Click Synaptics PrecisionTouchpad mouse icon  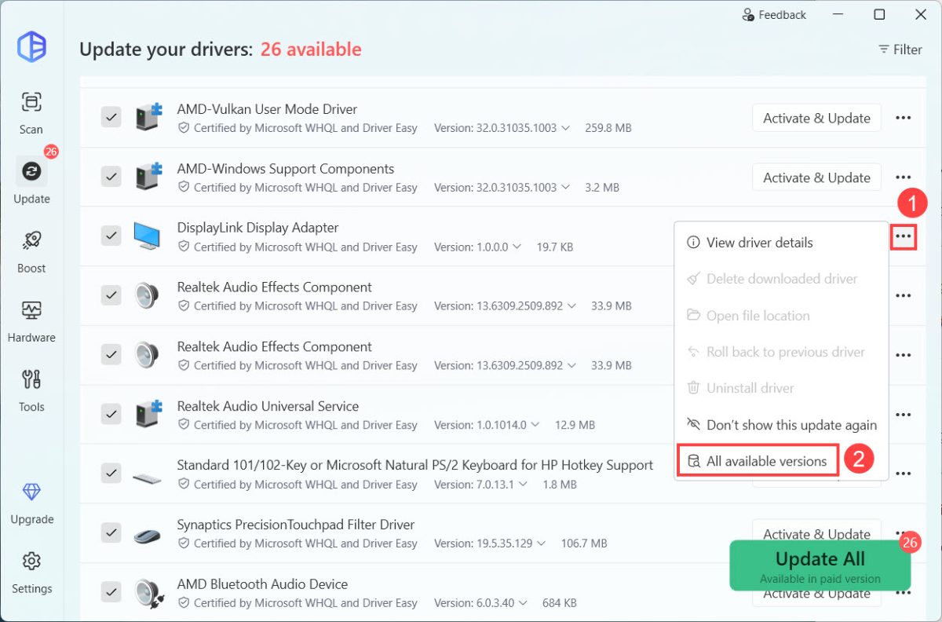pos(147,536)
